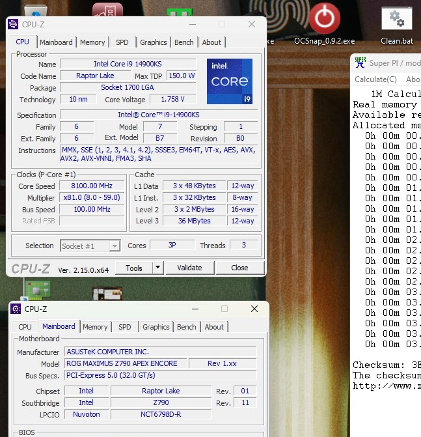The image size is (421, 437).
Task: Click the Nuvoton LPCIO vendor field
Action: 87,414
